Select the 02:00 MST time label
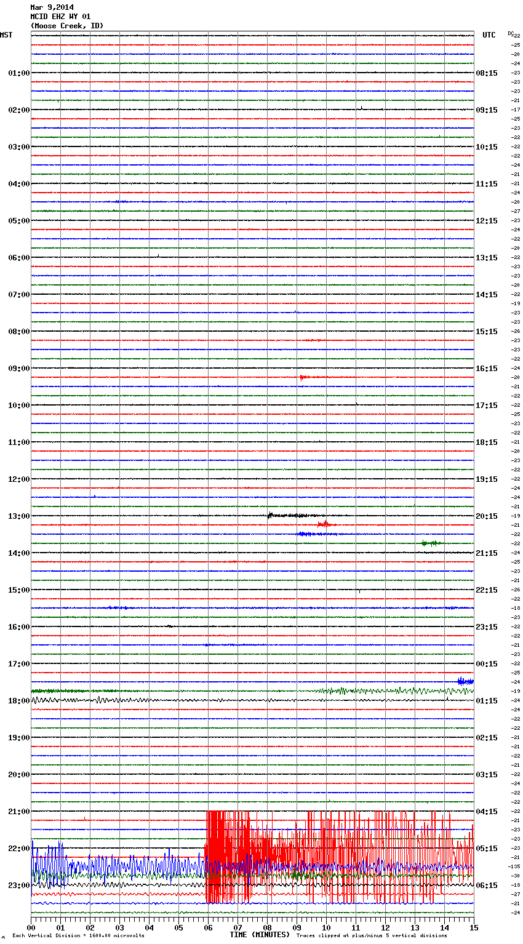 [x=19, y=110]
